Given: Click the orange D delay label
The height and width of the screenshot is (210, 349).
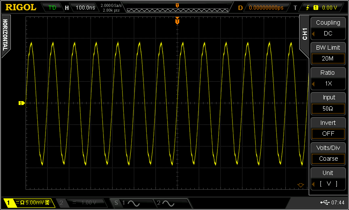Looking at the screenshot, I should (240, 8).
